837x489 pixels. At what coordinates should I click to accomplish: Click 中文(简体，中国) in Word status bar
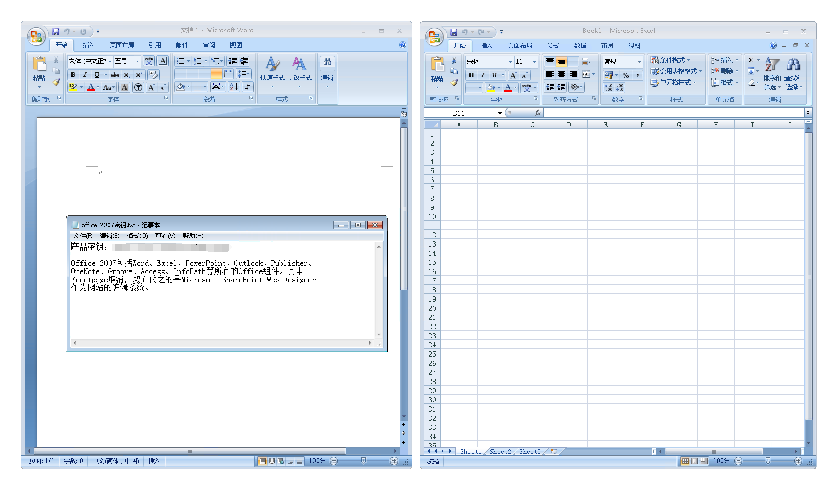click(x=116, y=461)
